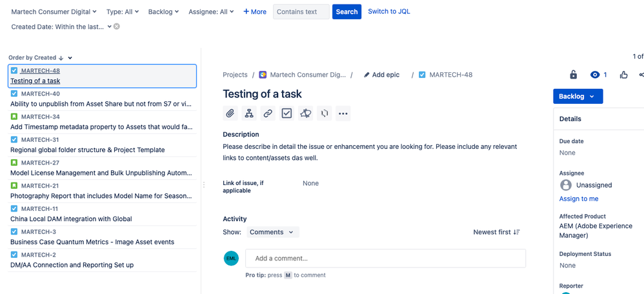
Task: Click the Details panel header
Action: 599,119
